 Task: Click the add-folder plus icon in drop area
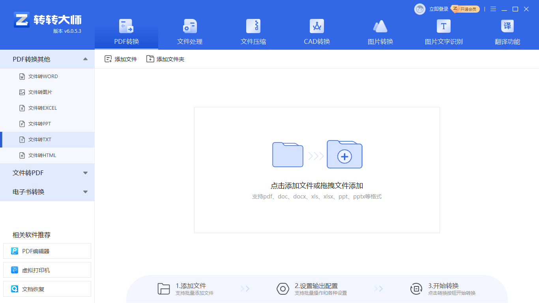click(x=344, y=154)
